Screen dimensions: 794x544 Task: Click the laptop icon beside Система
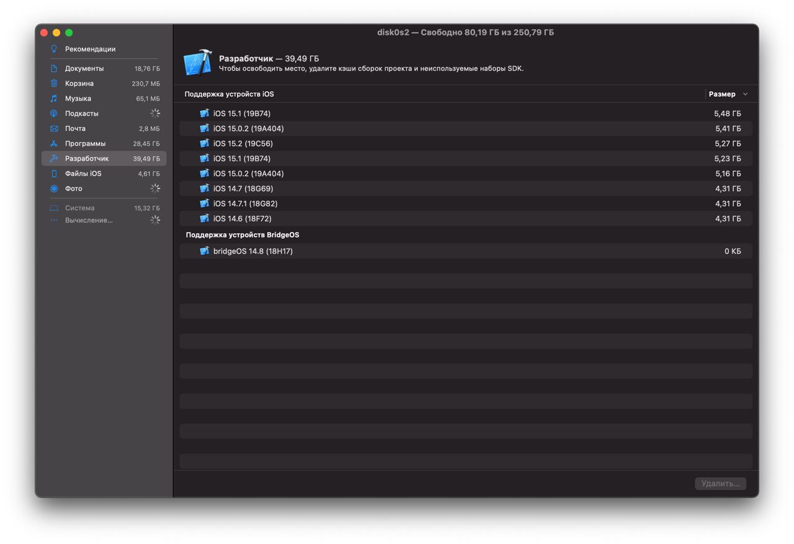click(x=54, y=208)
